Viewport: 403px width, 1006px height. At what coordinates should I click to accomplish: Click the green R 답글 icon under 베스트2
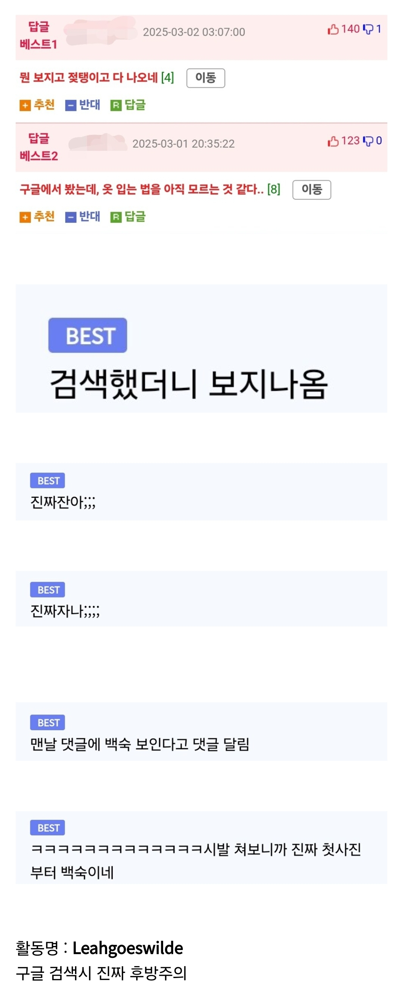tap(116, 217)
